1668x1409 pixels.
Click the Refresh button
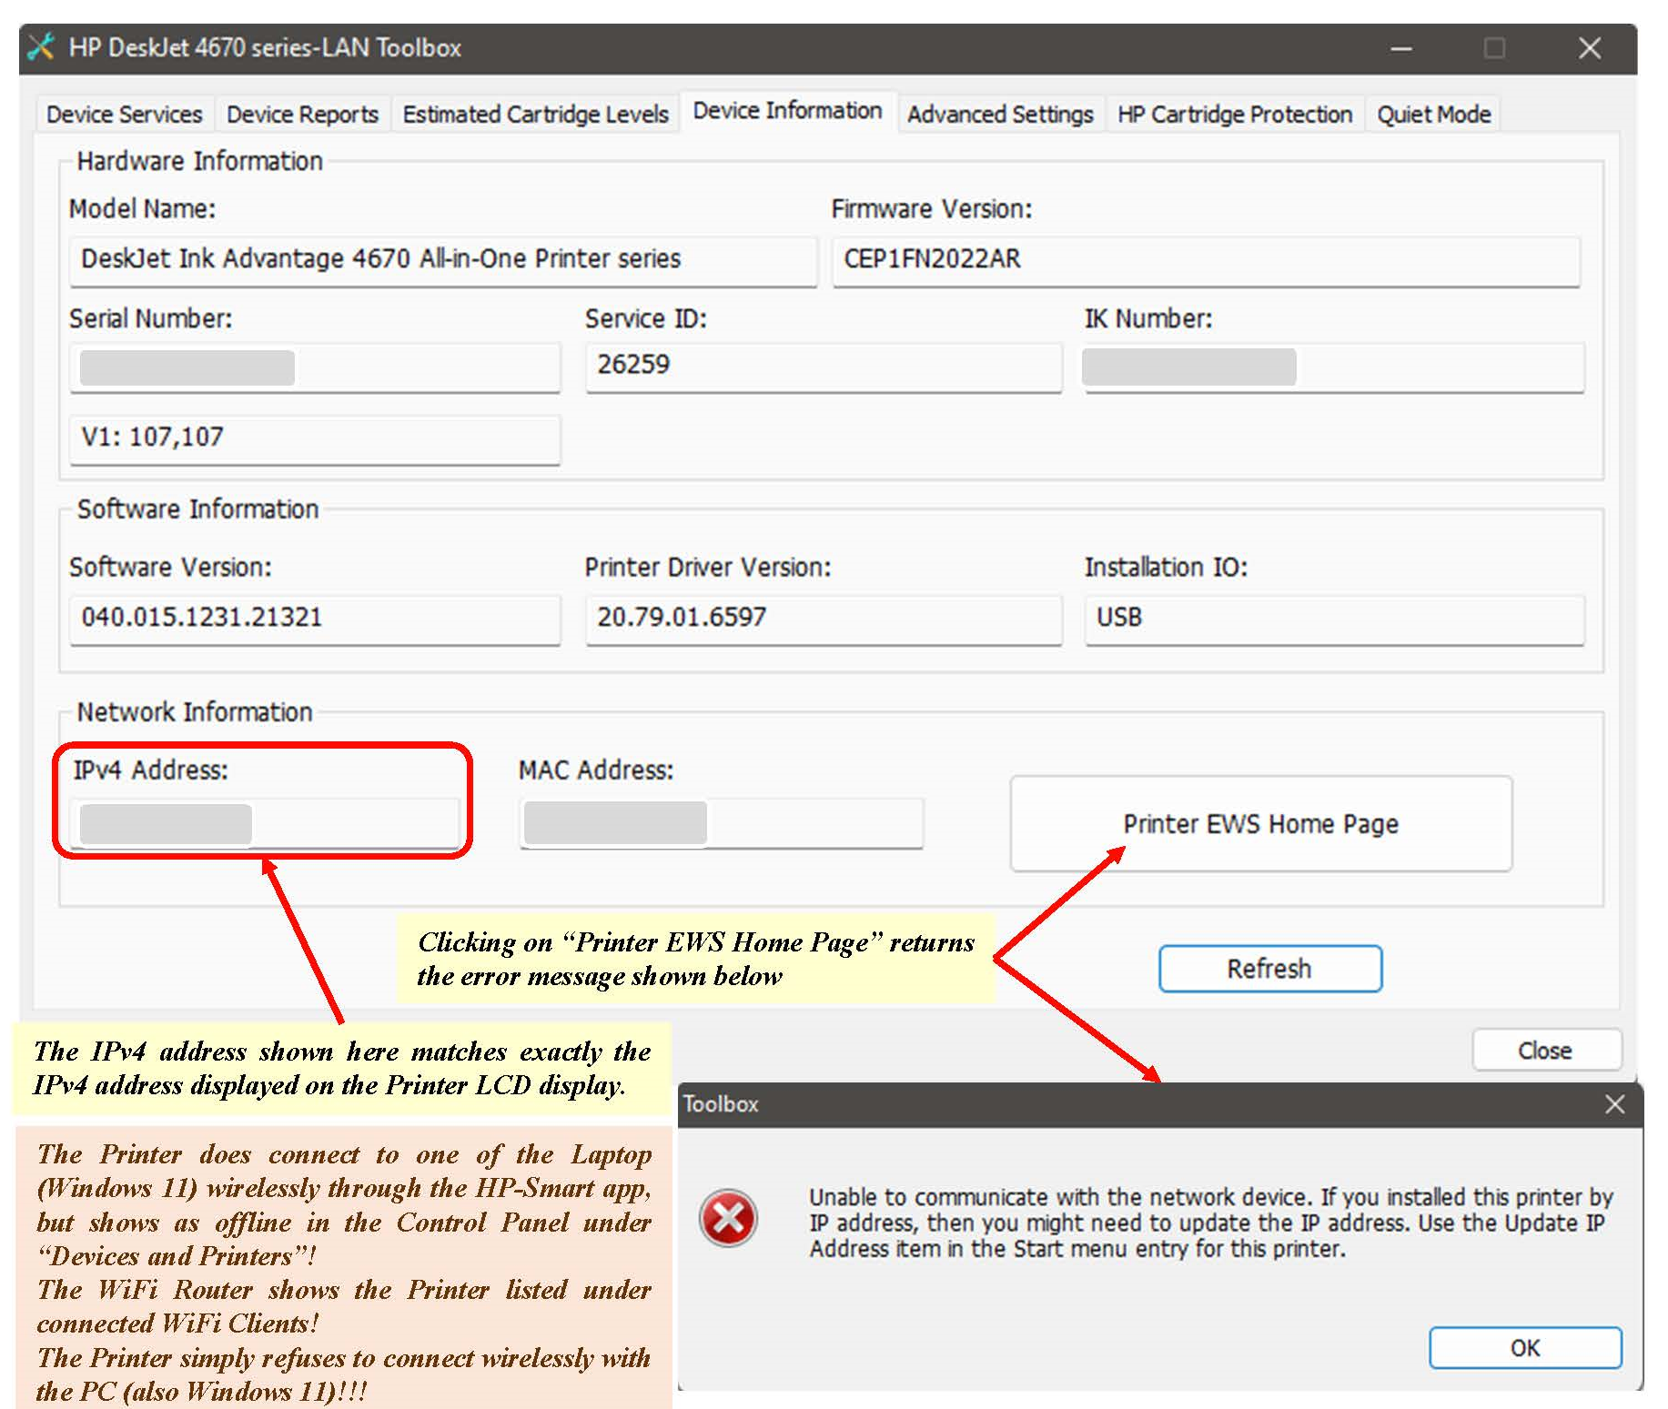click(x=1270, y=969)
